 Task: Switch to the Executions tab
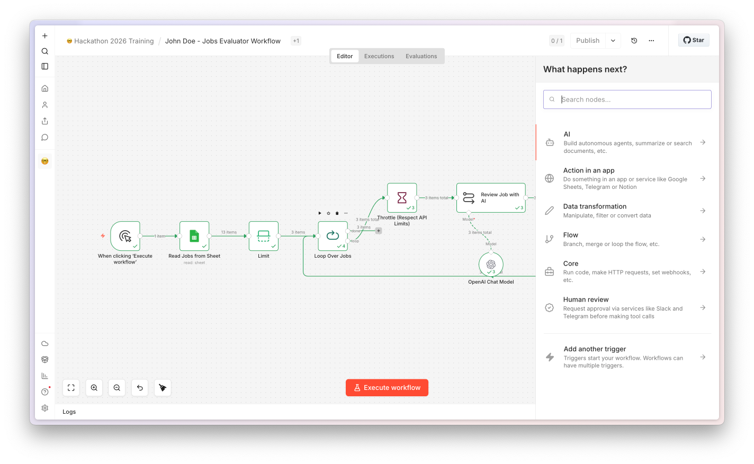(379, 56)
